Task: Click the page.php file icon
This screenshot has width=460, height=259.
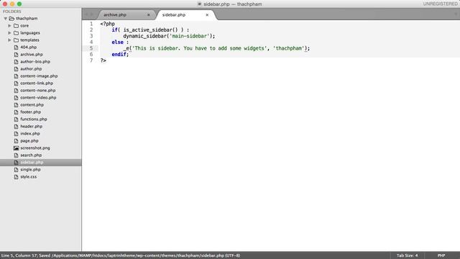Action: 16,141
